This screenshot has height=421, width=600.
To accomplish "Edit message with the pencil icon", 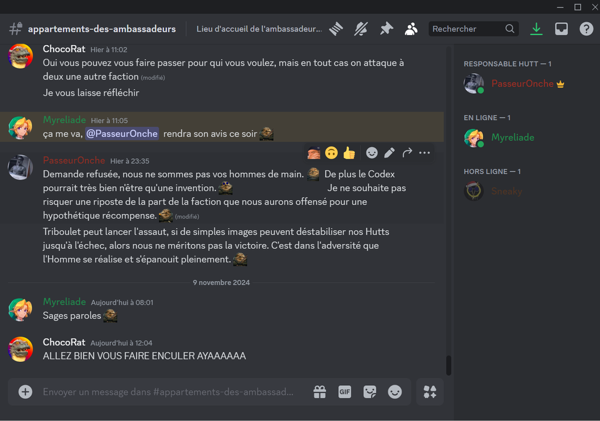I will click(389, 153).
